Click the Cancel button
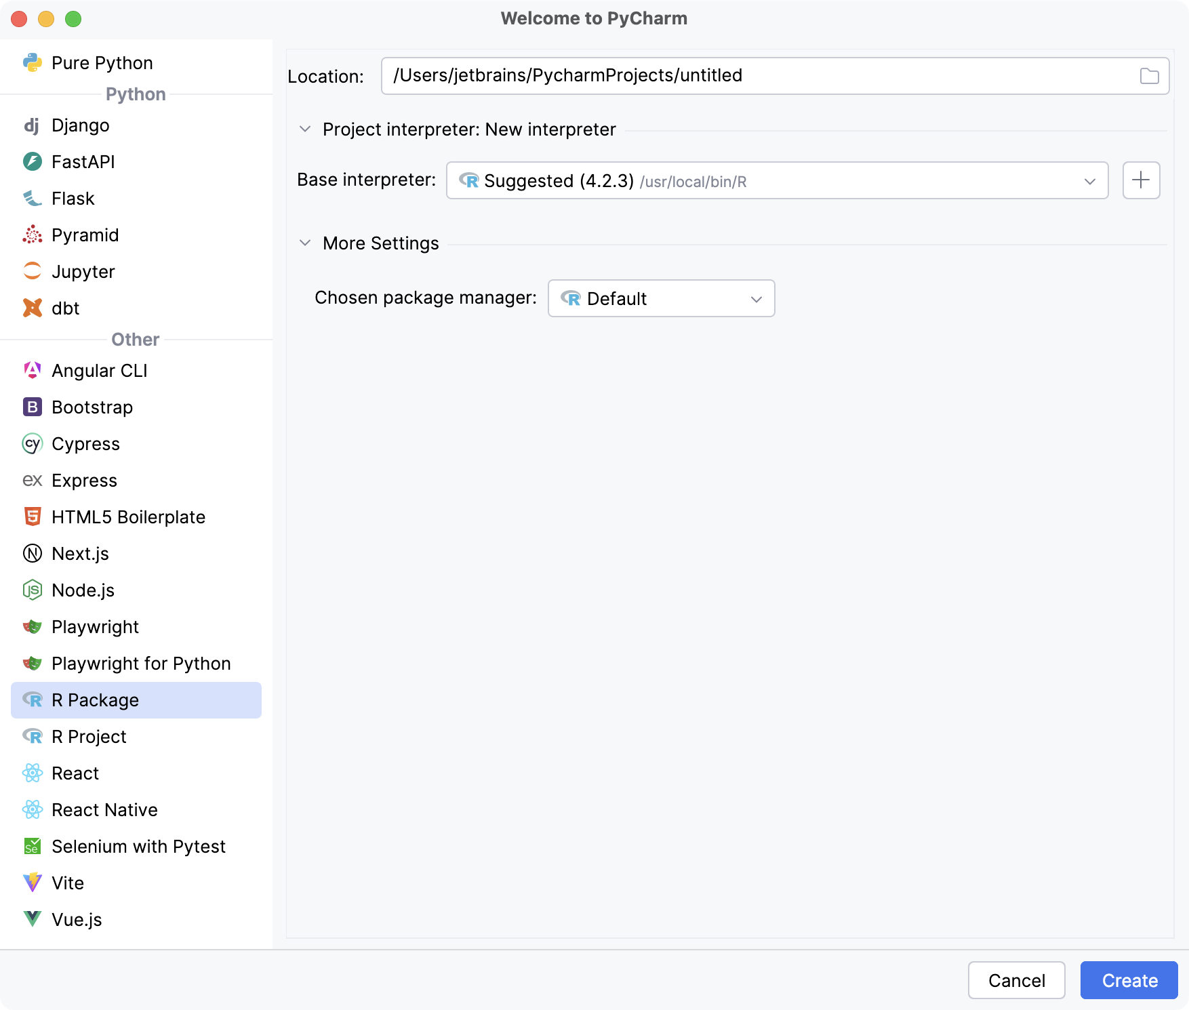Viewport: 1189px width, 1010px height. point(1016,980)
